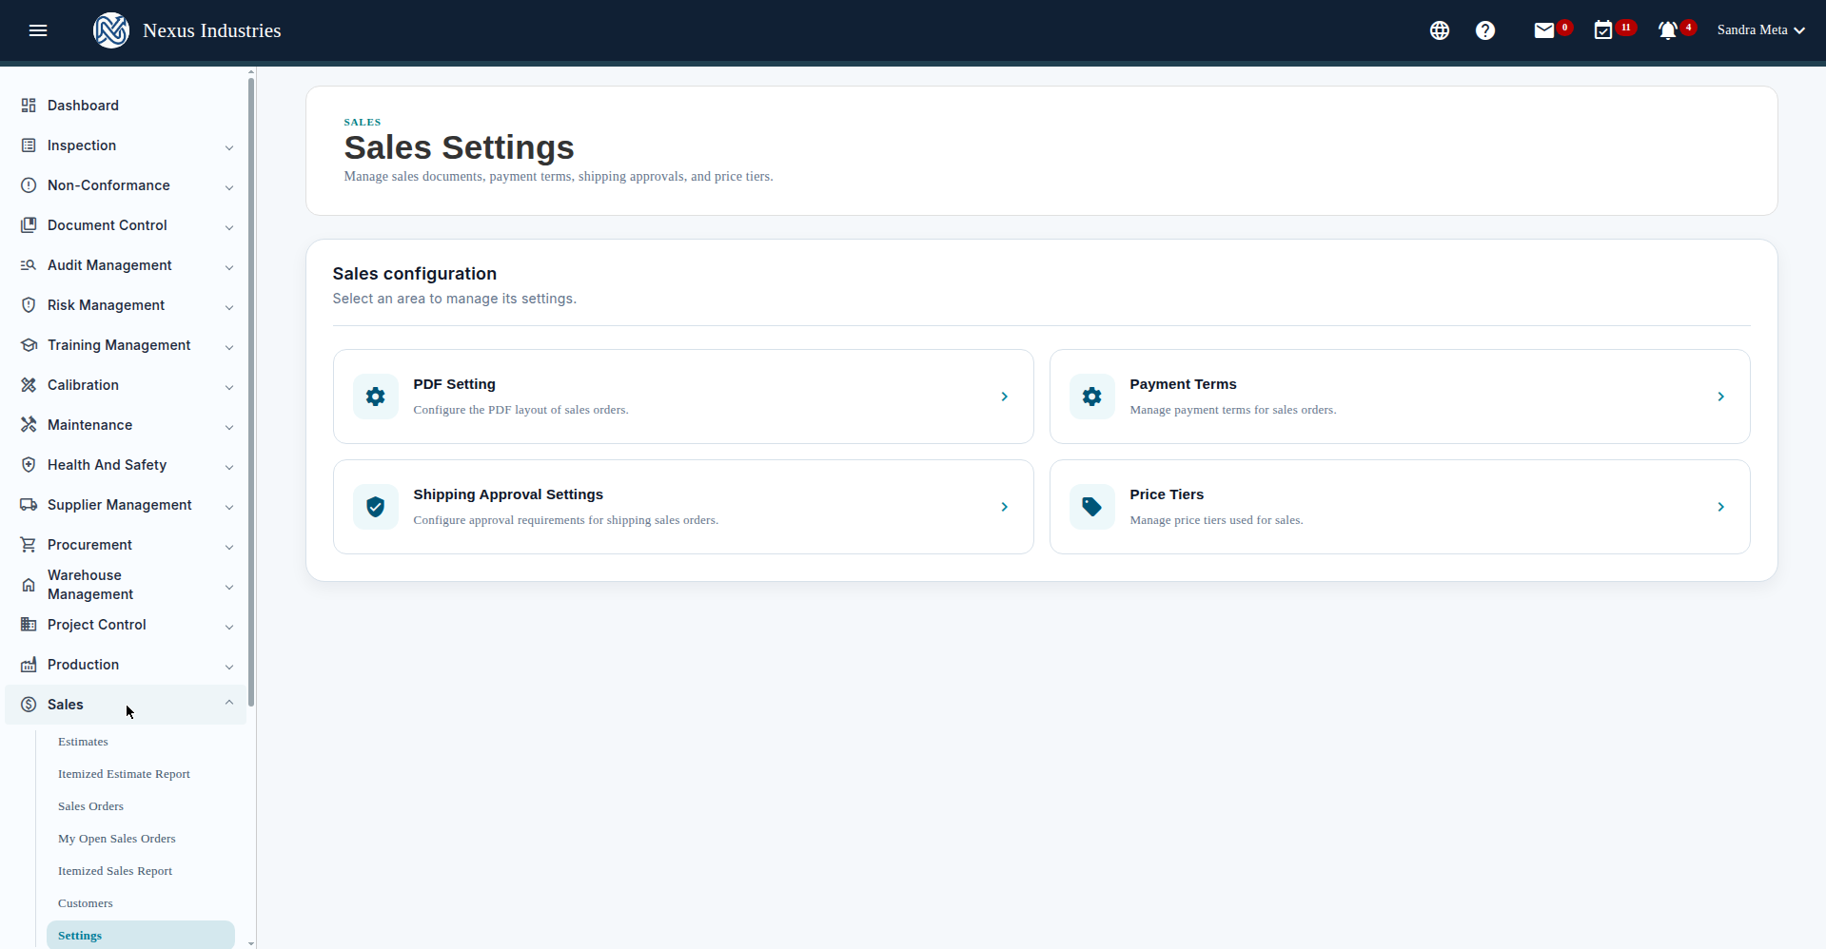Viewport: 1826px width, 949px height.
Task: Click the Production factory icon
Action: point(29,665)
